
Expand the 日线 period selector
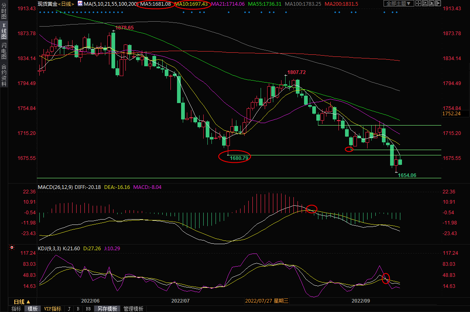(x=22, y=302)
